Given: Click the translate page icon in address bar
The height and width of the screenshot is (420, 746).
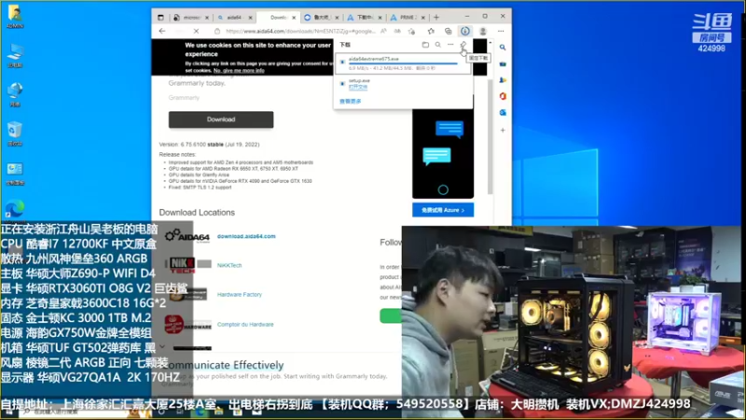Looking at the screenshot, I should coord(397,31).
